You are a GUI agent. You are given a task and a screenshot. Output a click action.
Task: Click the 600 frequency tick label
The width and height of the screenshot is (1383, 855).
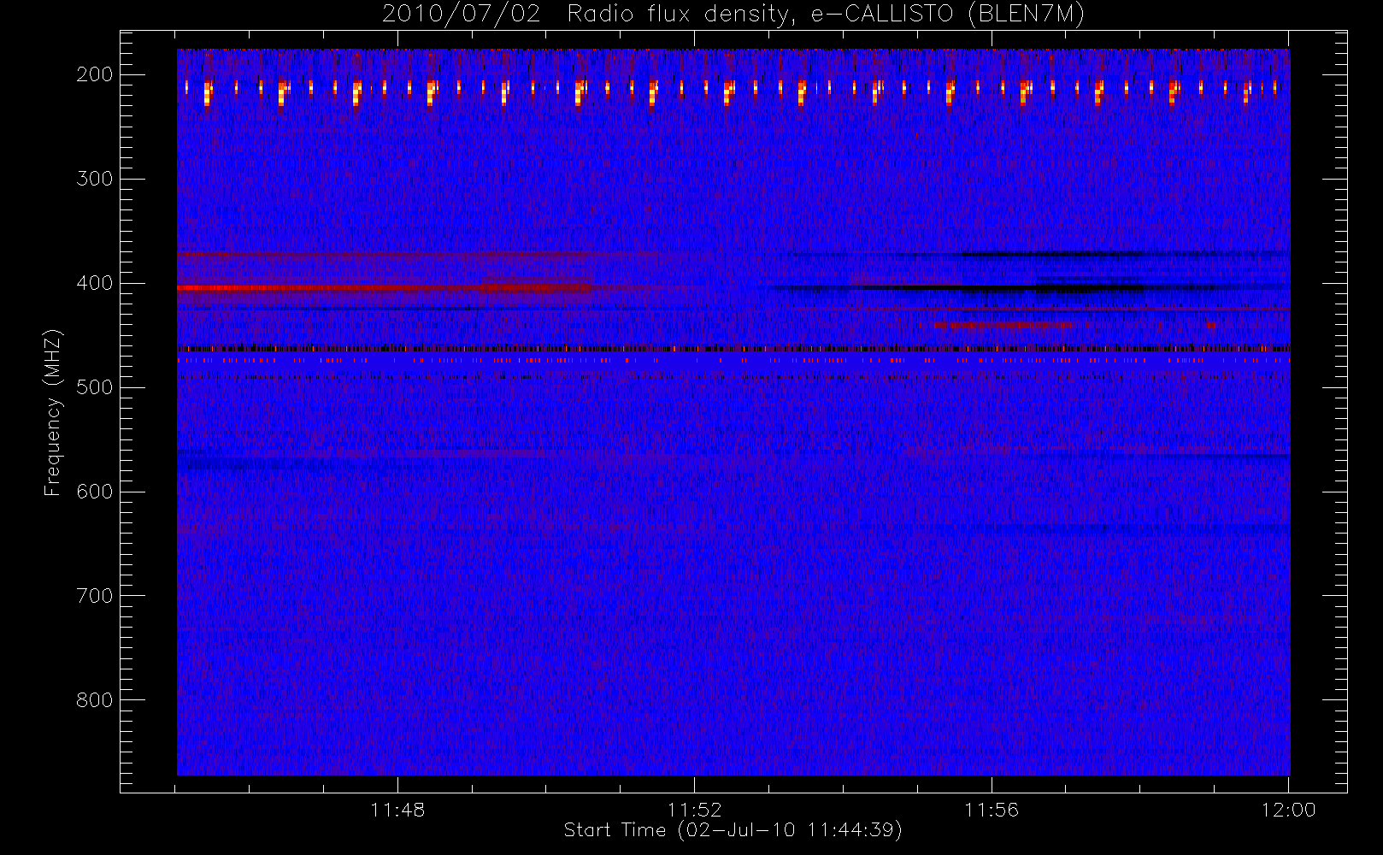pos(95,492)
